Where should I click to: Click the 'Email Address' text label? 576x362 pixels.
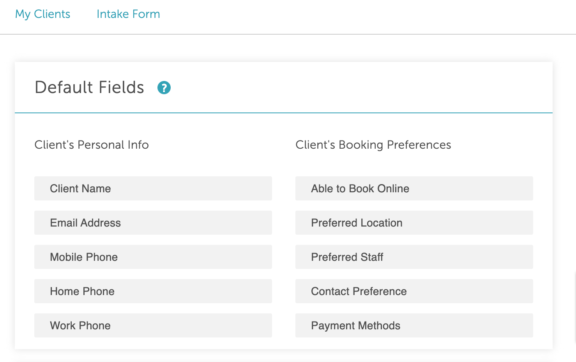click(x=85, y=223)
